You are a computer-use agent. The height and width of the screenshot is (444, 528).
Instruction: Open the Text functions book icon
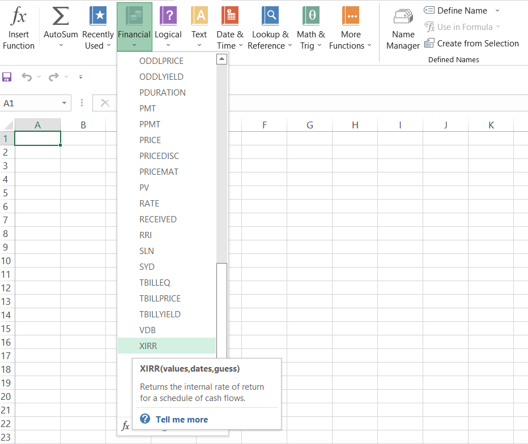pos(199,17)
